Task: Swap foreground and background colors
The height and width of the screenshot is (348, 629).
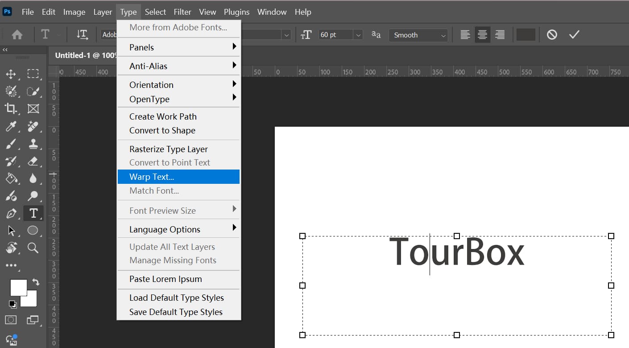Action: coord(36,282)
